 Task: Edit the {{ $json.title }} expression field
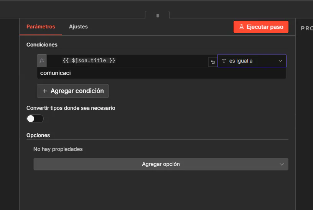click(127, 61)
